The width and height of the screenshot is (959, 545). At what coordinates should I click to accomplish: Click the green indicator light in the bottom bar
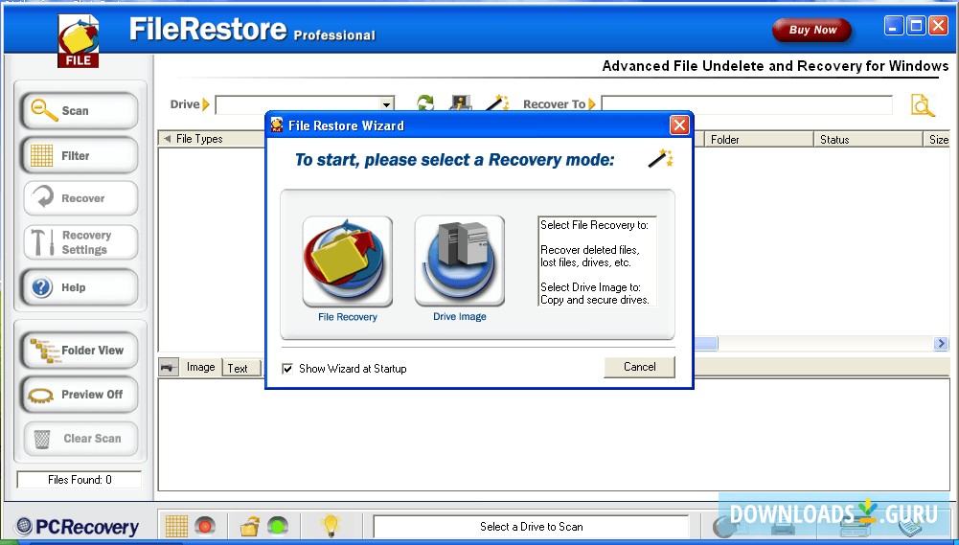click(278, 526)
